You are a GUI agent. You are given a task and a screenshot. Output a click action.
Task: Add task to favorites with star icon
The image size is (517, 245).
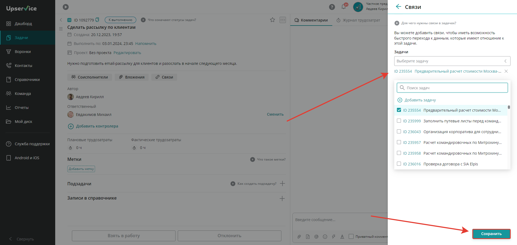pyautogui.click(x=273, y=20)
